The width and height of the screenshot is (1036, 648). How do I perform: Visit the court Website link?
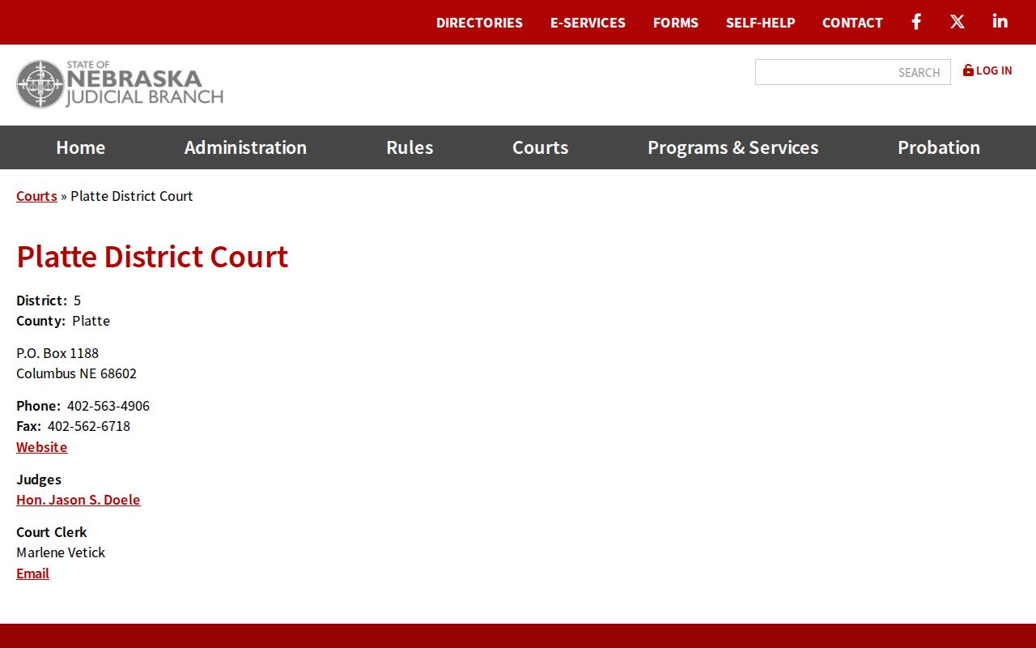[42, 447]
